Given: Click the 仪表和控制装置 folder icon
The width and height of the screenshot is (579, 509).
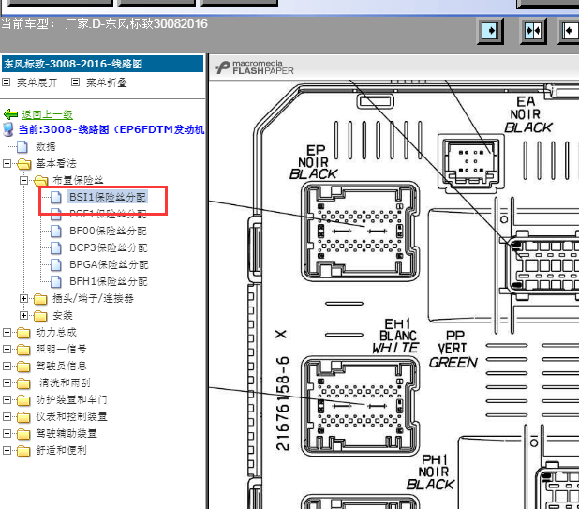Looking at the screenshot, I should coord(24,417).
